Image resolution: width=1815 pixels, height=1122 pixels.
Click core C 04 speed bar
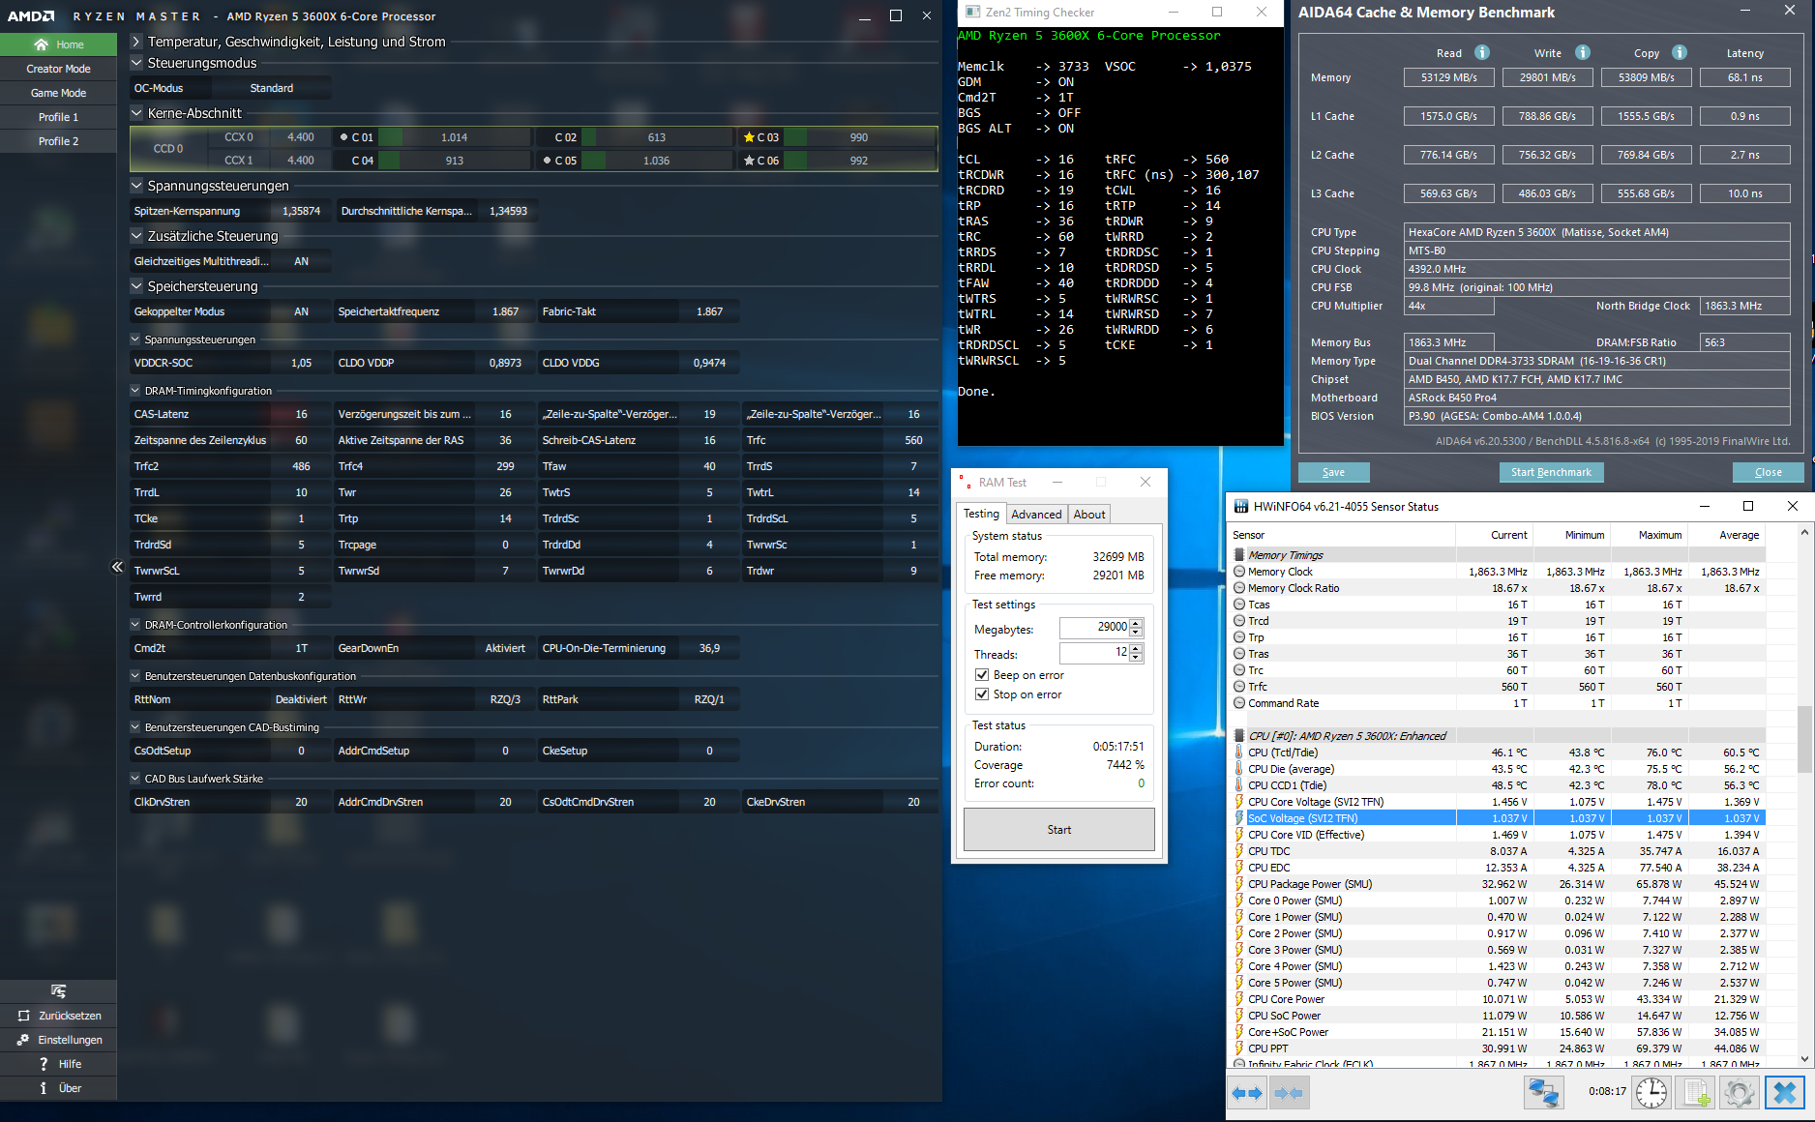tap(454, 161)
